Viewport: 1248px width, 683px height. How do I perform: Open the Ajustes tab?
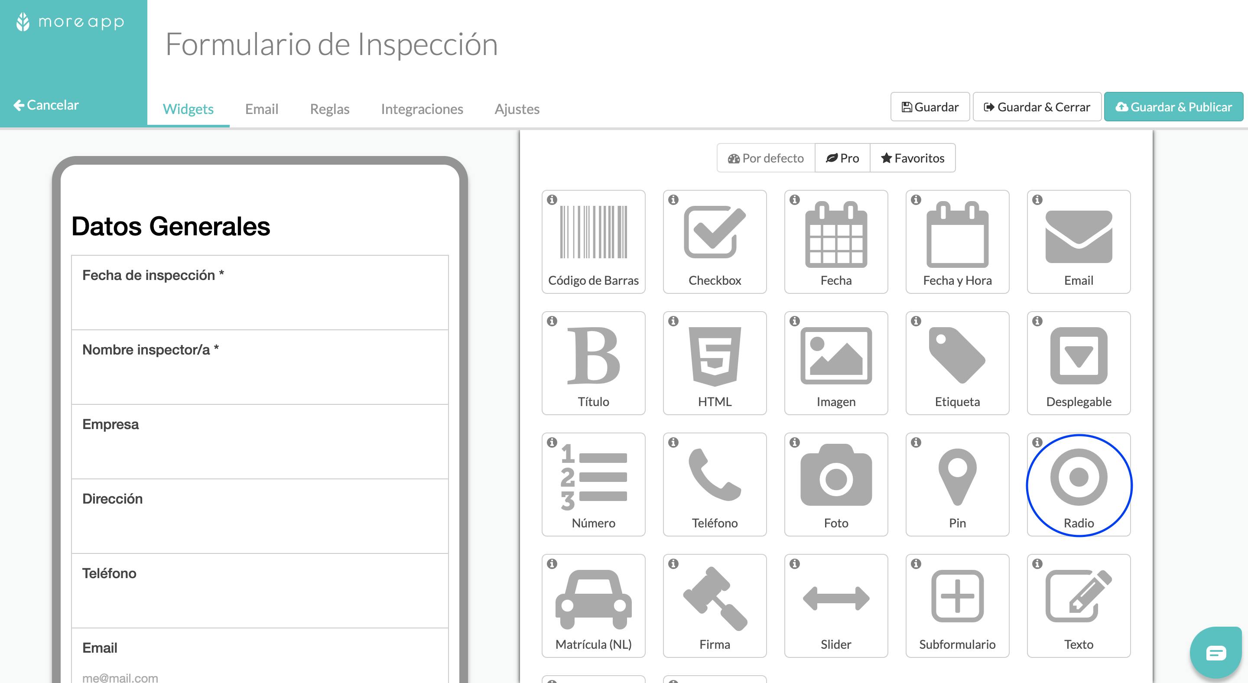[517, 109]
